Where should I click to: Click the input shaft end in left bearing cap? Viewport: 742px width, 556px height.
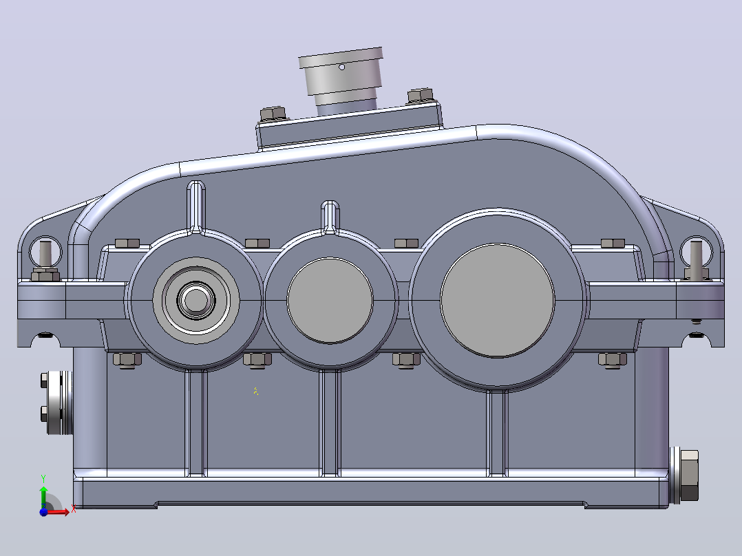[196, 300]
